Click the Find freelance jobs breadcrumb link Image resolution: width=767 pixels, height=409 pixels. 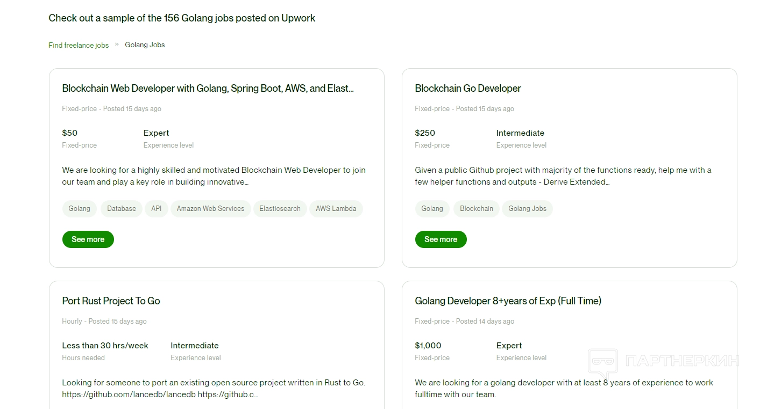coord(79,45)
